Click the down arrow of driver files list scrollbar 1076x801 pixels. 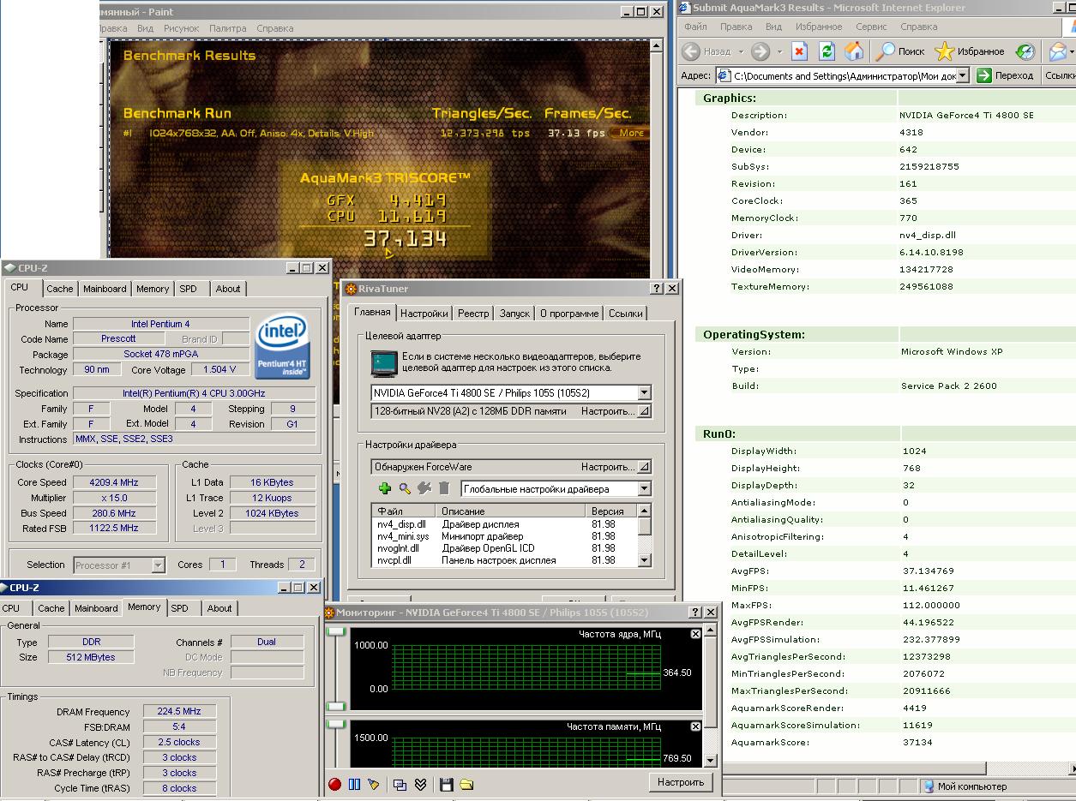click(645, 560)
